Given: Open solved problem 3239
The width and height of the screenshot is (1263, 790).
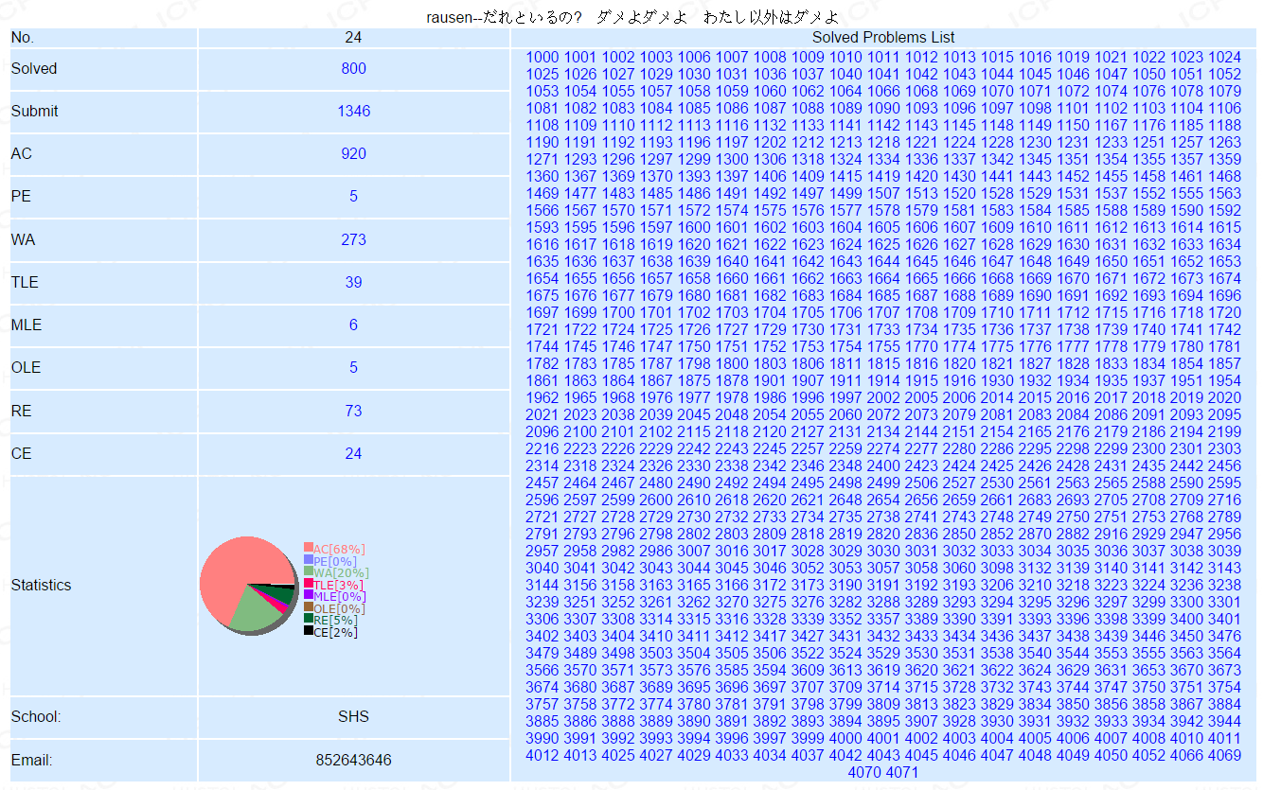Looking at the screenshot, I should (543, 602).
